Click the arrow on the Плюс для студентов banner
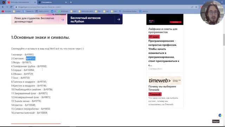225x127 pixels. [63, 20]
